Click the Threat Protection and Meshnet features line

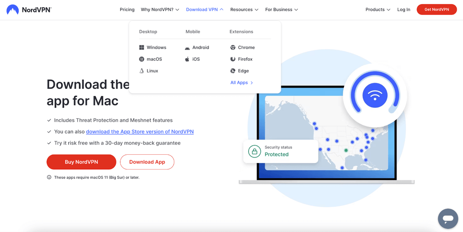click(113, 120)
